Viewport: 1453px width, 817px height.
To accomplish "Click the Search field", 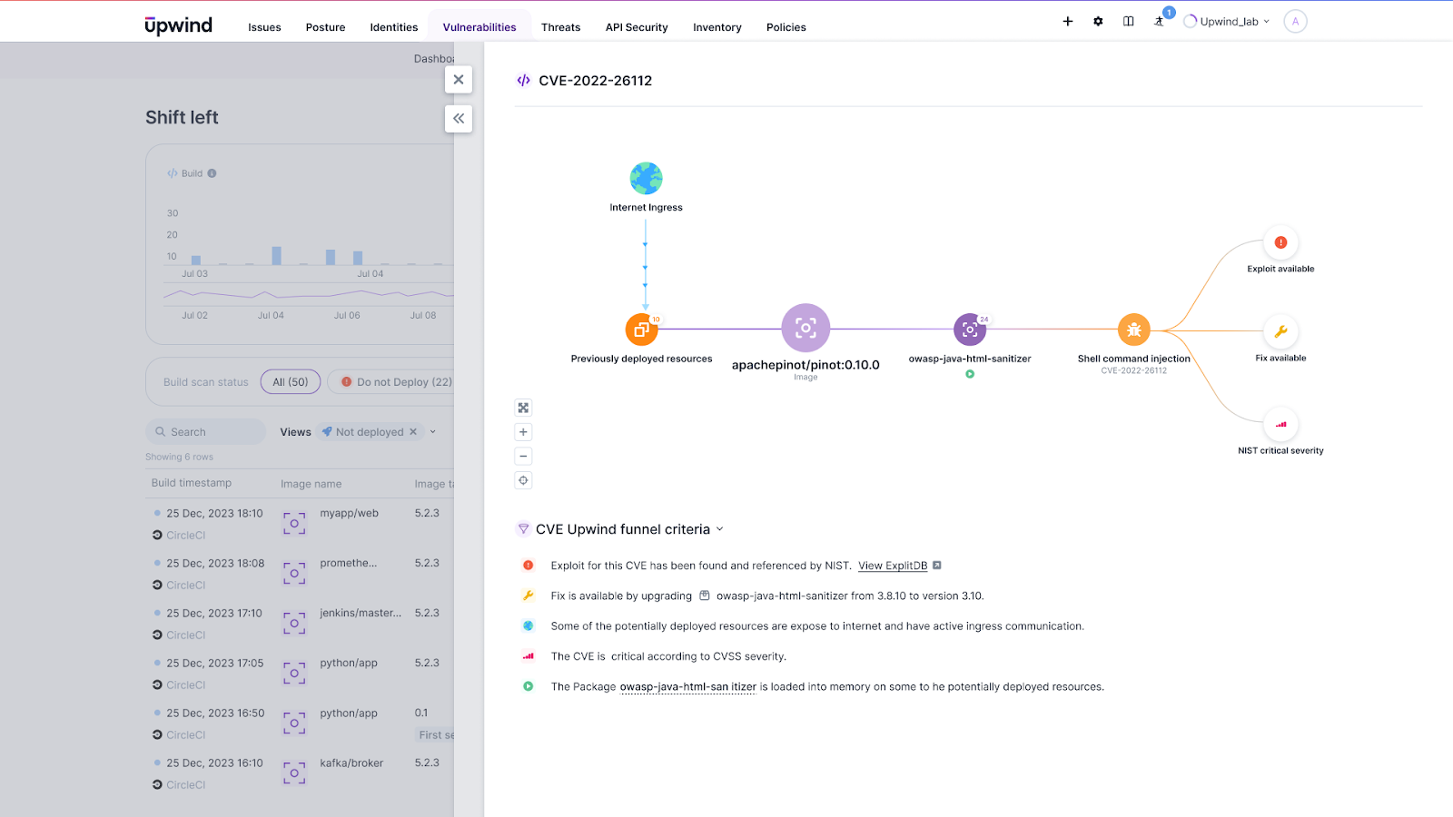I will (205, 432).
